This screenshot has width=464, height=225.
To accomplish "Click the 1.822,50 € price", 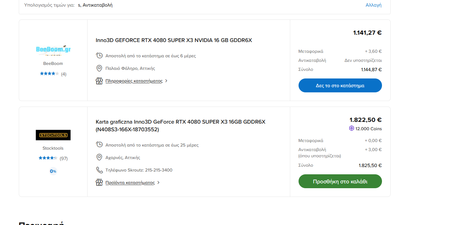I will [x=366, y=120].
